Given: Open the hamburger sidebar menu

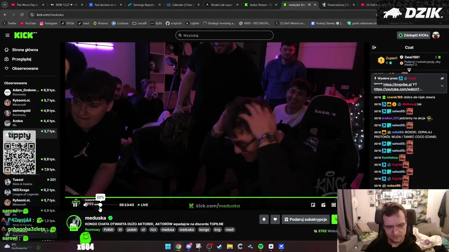Looking at the screenshot, I should (x=7, y=35).
